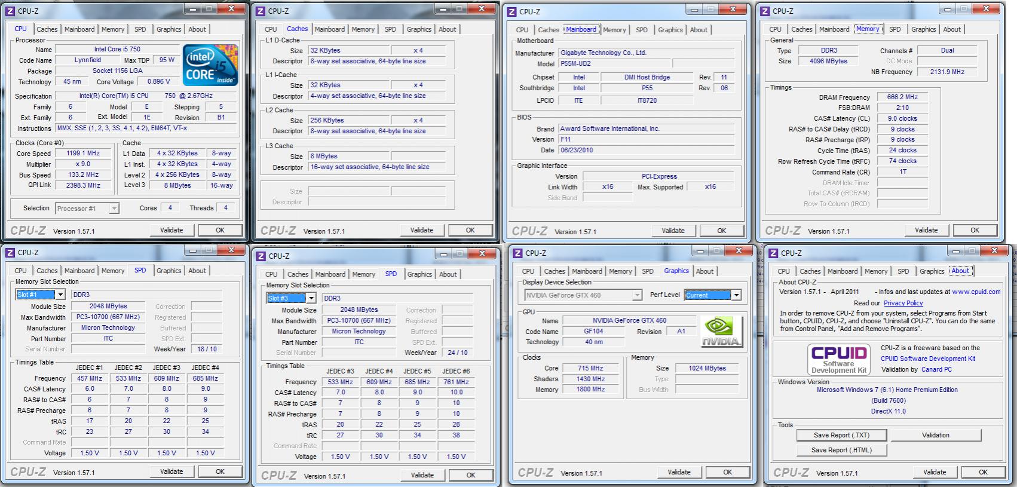Click the GPU Memory Size value 1024 MBytes
This screenshot has width=1017, height=487.
click(x=707, y=368)
